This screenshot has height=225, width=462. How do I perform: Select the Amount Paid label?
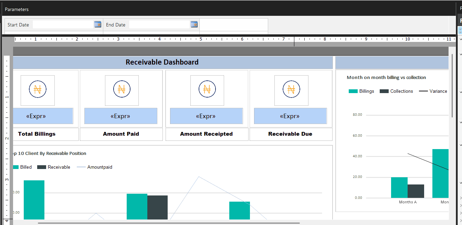[121, 134]
